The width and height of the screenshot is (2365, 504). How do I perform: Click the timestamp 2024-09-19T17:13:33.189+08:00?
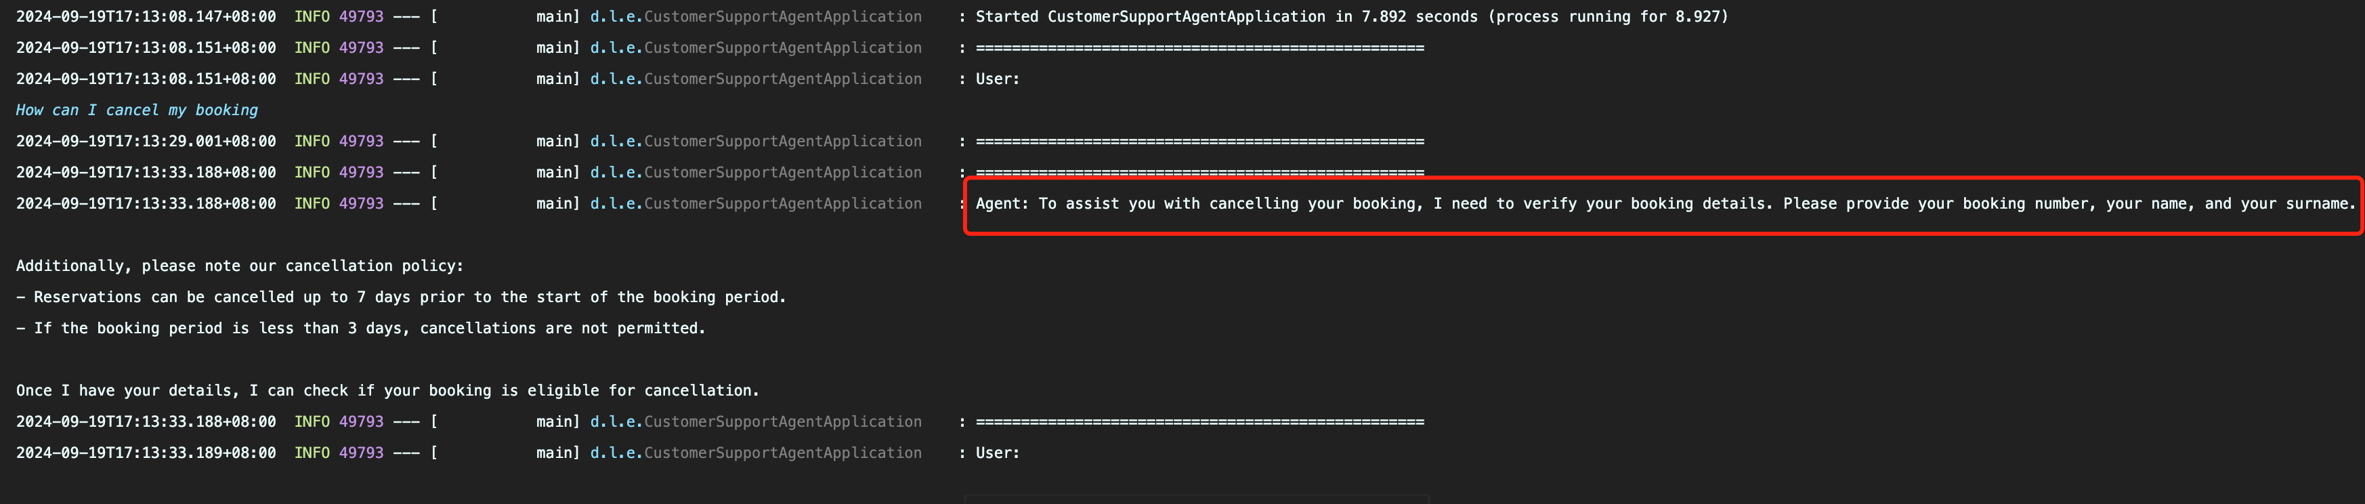[x=146, y=453]
